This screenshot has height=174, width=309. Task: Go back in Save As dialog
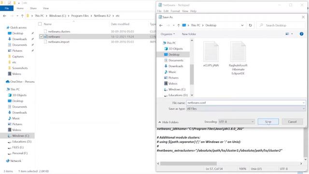(161, 25)
